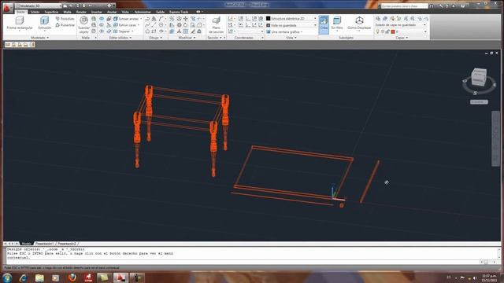Switch to the Sólido ribbon tab
Viewport: 504px width, 283px height.
click(35, 12)
